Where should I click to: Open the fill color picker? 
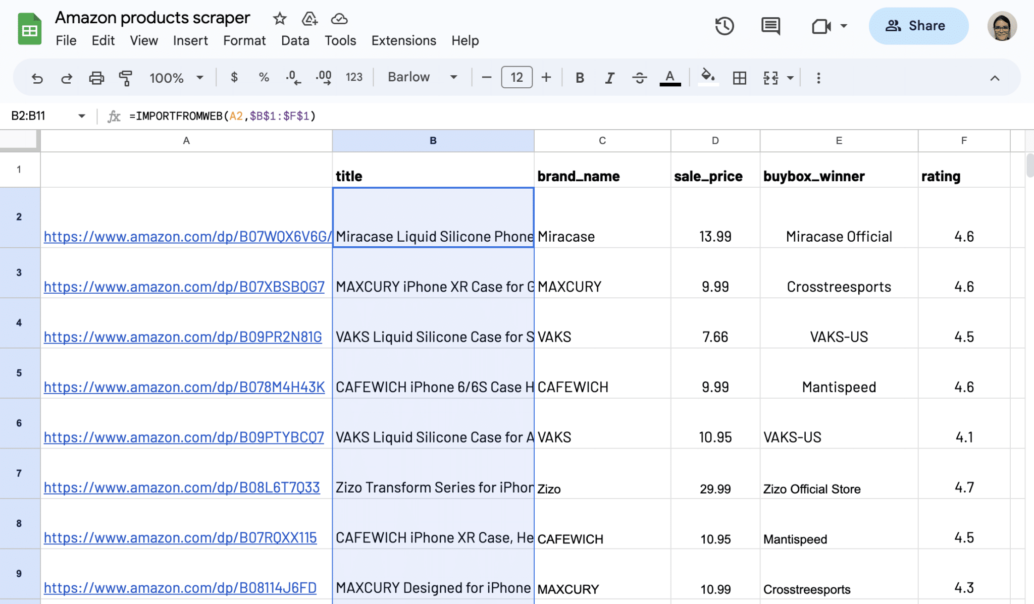(x=707, y=78)
